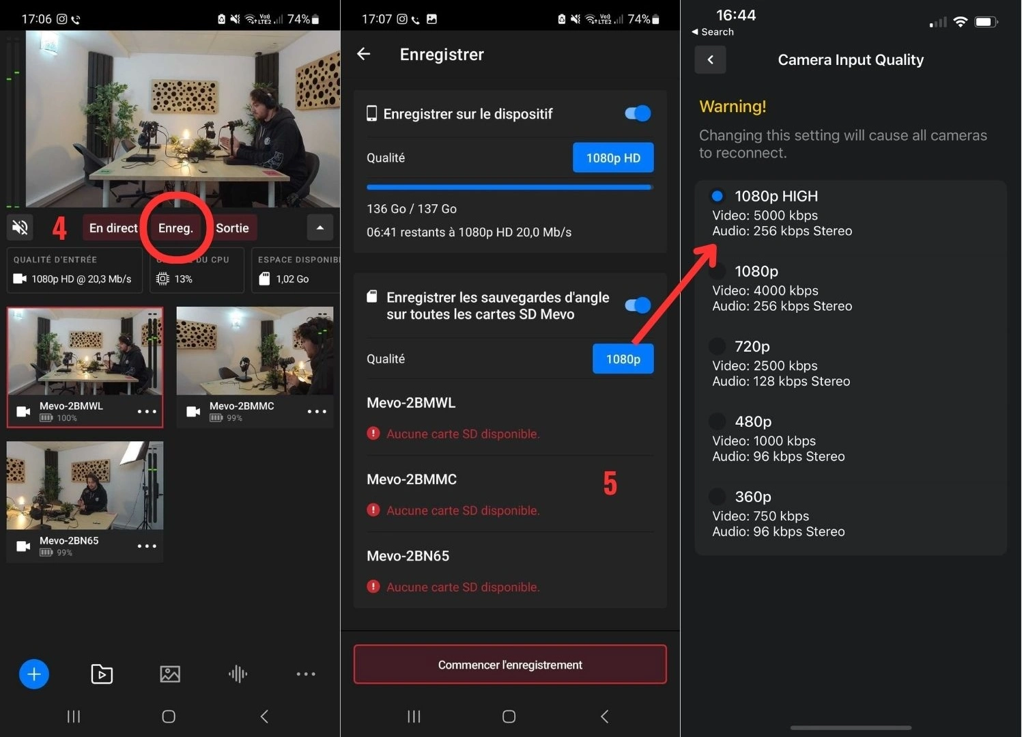Open the Sortie tab

(233, 227)
